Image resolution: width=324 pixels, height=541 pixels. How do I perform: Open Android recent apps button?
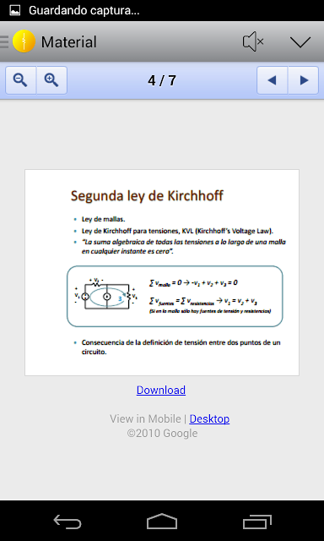tap(256, 522)
